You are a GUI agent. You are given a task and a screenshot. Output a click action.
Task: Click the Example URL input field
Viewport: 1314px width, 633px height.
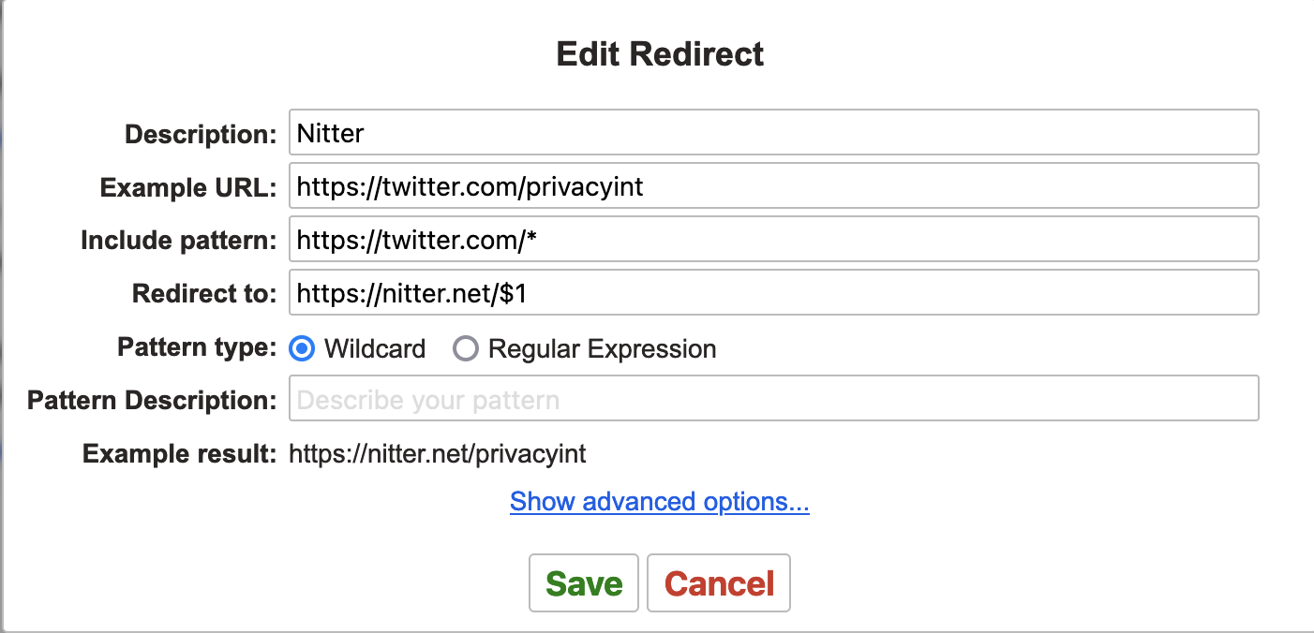(773, 186)
